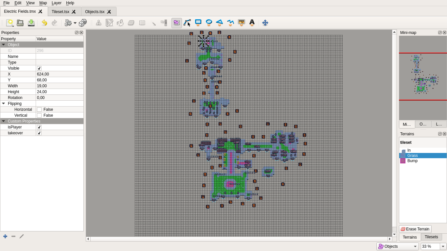Select the Insert Tile tool
This screenshot has height=251, width=447.
pyautogui.click(x=241, y=23)
